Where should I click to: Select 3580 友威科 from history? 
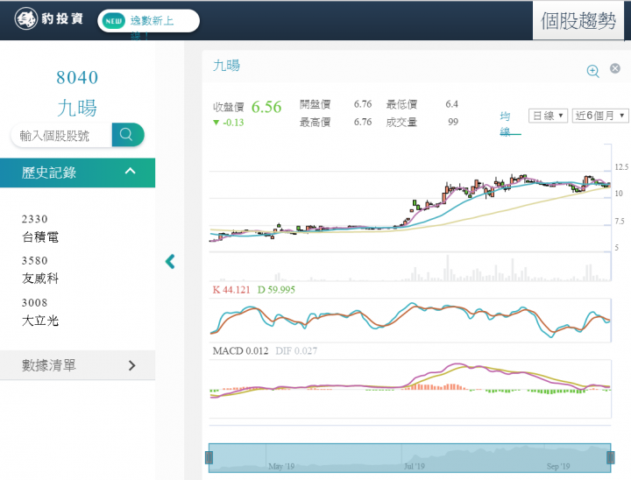40,270
